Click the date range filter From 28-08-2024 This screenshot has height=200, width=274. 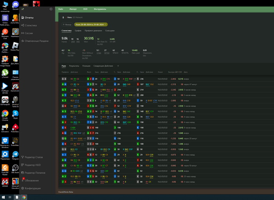90,25
